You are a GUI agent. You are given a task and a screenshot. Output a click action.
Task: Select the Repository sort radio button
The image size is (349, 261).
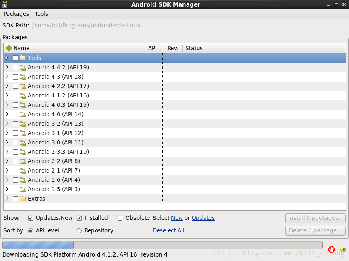pyautogui.click(x=79, y=231)
